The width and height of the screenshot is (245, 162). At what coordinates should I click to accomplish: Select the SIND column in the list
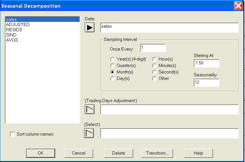[x=43, y=35]
